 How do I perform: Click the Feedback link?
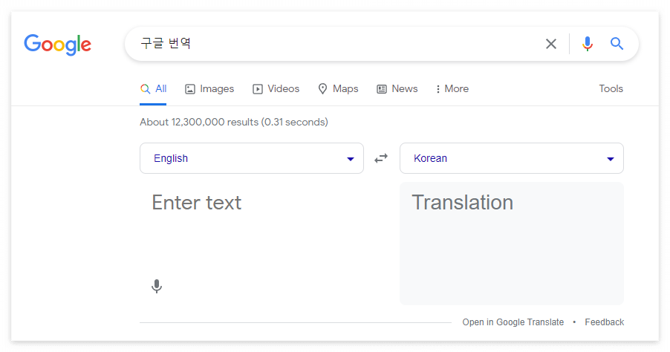pyautogui.click(x=604, y=322)
